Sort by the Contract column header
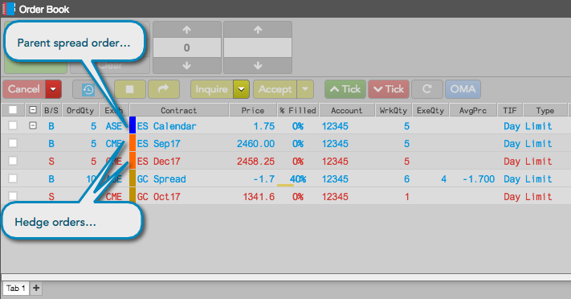571x299 pixels. pyautogui.click(x=179, y=110)
